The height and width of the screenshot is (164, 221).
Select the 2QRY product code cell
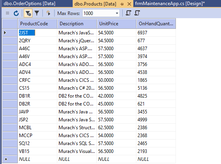(x=38, y=41)
